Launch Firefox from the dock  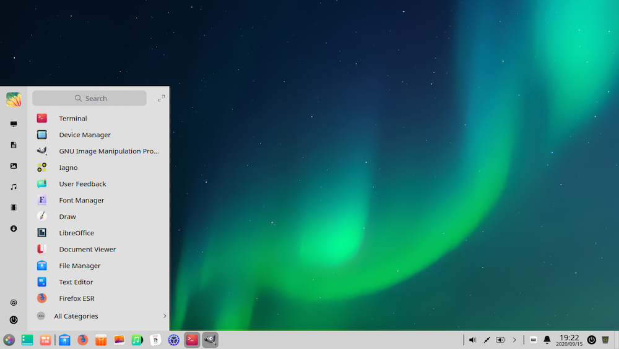82,340
